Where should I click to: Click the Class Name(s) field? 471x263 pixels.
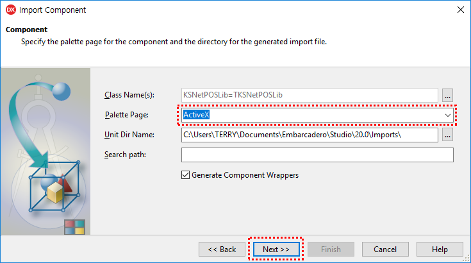tap(310, 95)
